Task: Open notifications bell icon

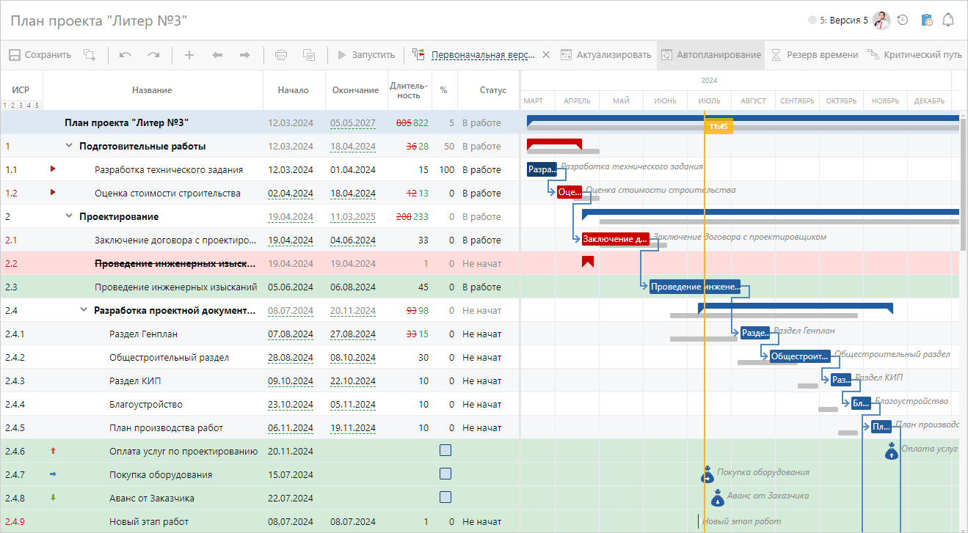Action: (948, 21)
